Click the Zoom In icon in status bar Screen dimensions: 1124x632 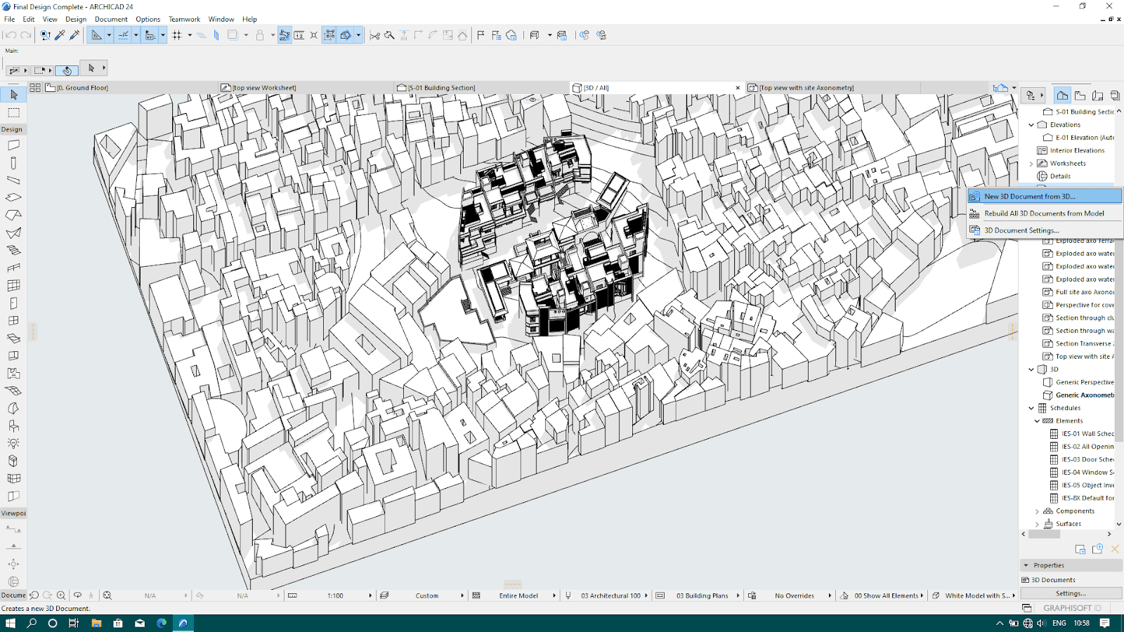pyautogui.click(x=61, y=595)
